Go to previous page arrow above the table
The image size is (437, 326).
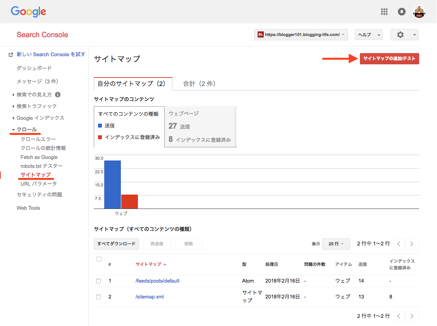pyautogui.click(x=399, y=244)
